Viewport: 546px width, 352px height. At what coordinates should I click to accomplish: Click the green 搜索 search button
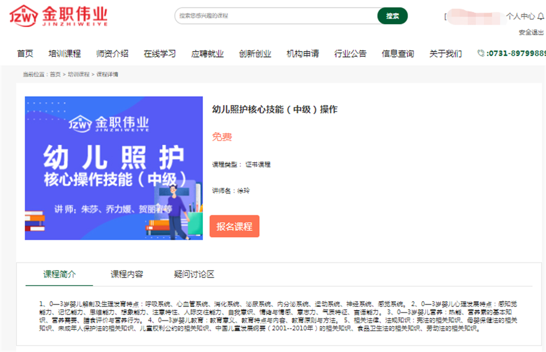[392, 16]
